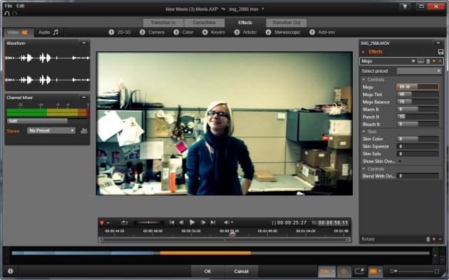Click the orange preview mode rectangle icon
449x280 pixels.
click(x=373, y=271)
